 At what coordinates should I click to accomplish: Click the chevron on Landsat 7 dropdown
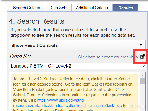143,66
